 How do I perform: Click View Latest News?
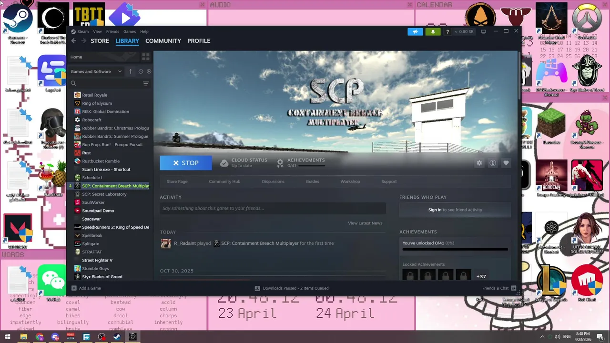pyautogui.click(x=365, y=223)
